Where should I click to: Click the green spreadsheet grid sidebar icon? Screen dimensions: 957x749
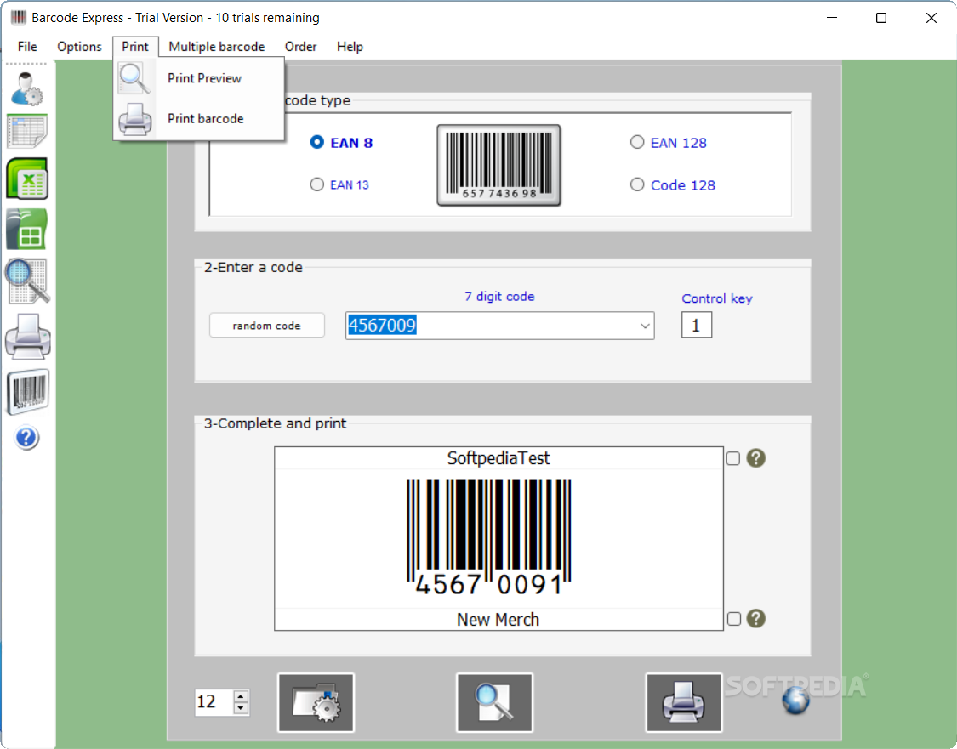[27, 229]
